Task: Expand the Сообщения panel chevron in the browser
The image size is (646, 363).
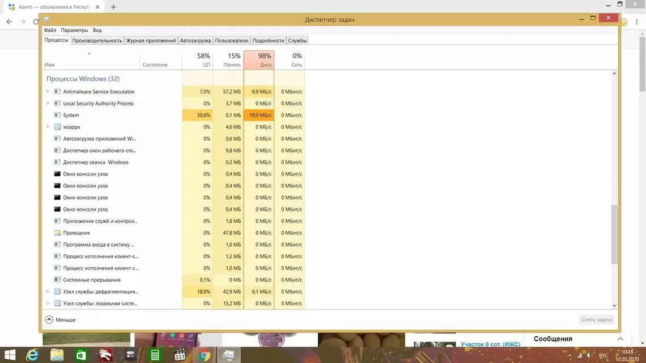Action: tap(620, 339)
